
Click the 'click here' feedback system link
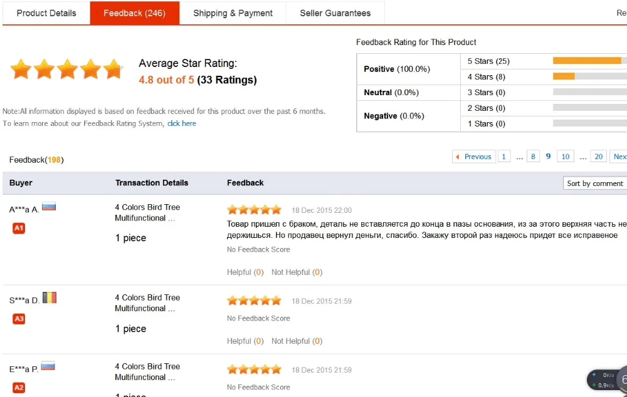pos(182,123)
